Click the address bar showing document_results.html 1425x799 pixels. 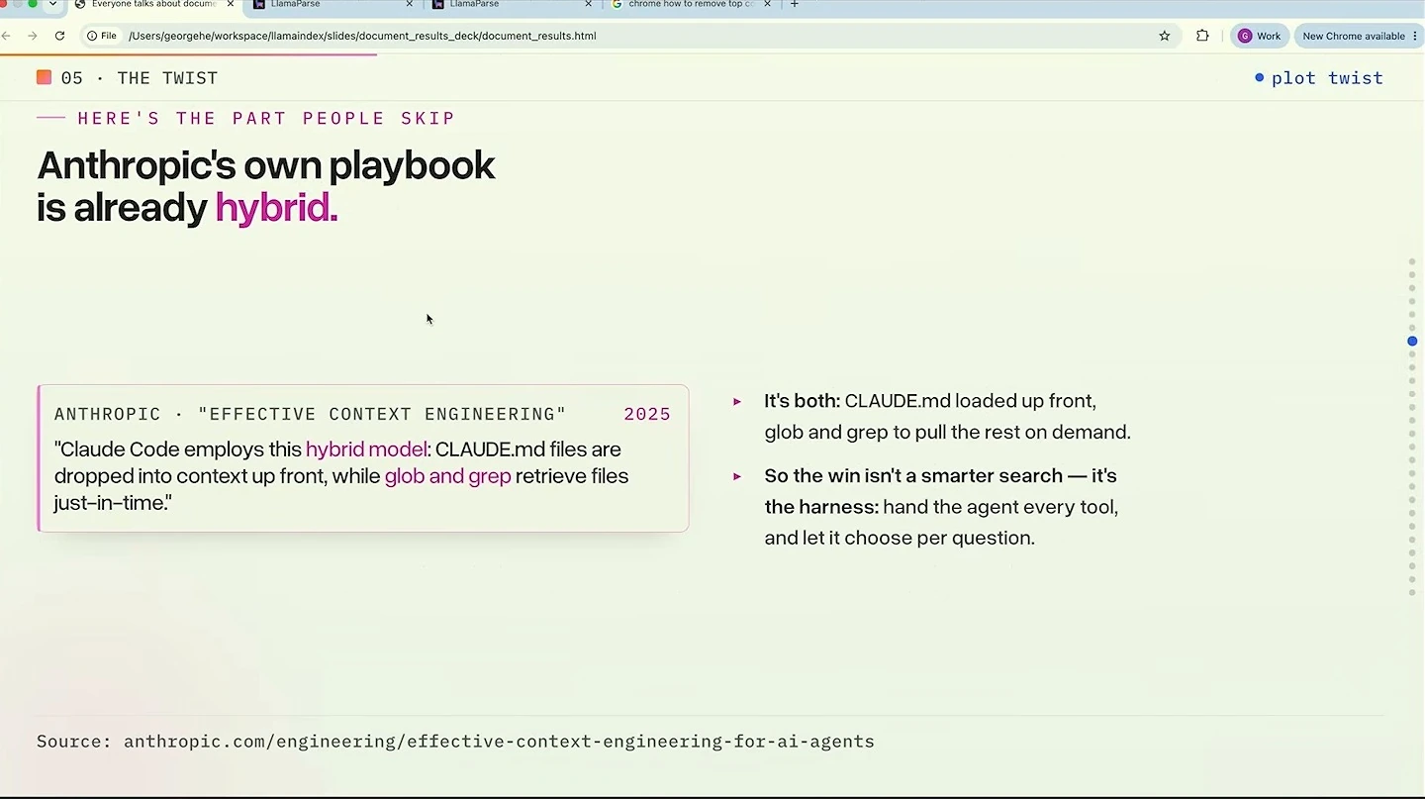click(x=633, y=36)
